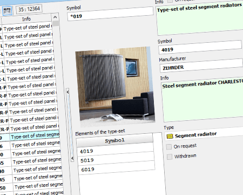Click the 35 : 12364 counter box
243x195 pixels.
pyautogui.click(x=29, y=9)
